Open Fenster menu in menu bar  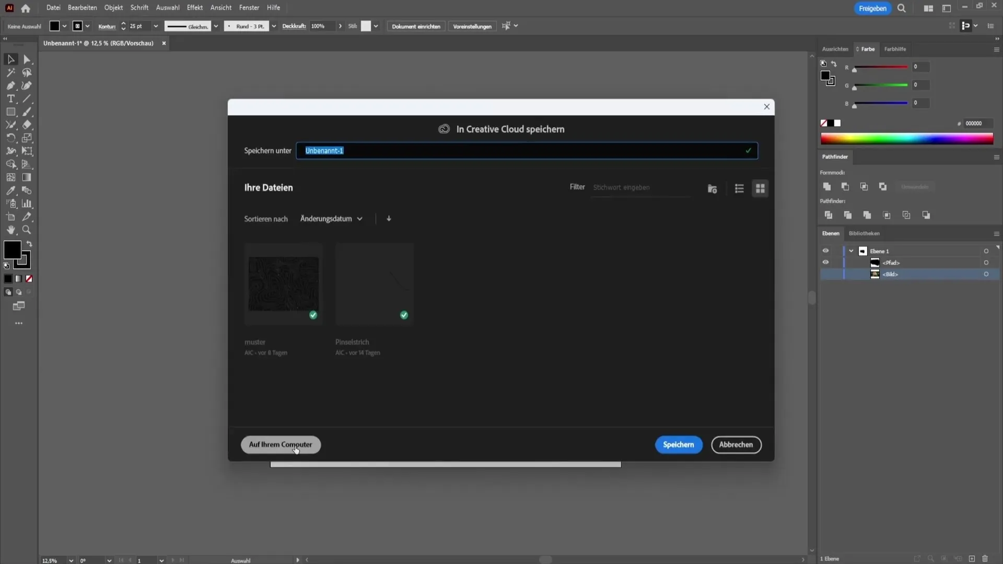tap(249, 8)
